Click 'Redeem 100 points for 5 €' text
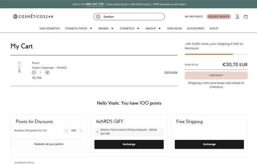The height and width of the screenshot is (164, 257). (x=31, y=131)
